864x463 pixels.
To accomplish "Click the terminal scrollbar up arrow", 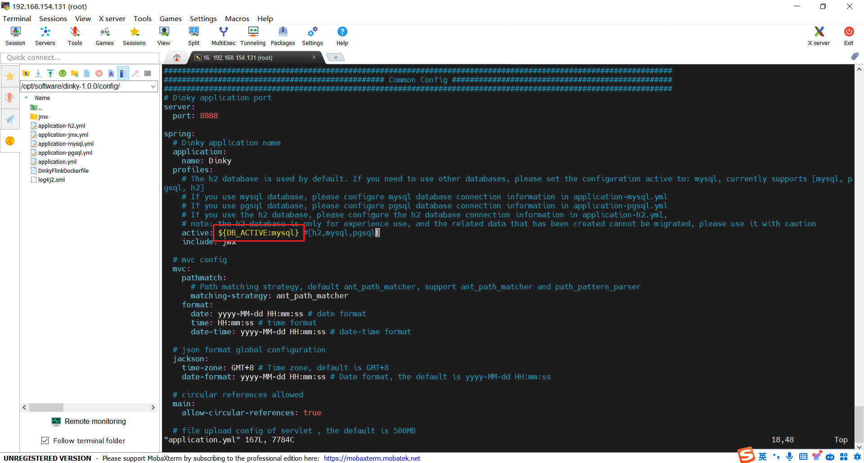I will tap(859, 69).
